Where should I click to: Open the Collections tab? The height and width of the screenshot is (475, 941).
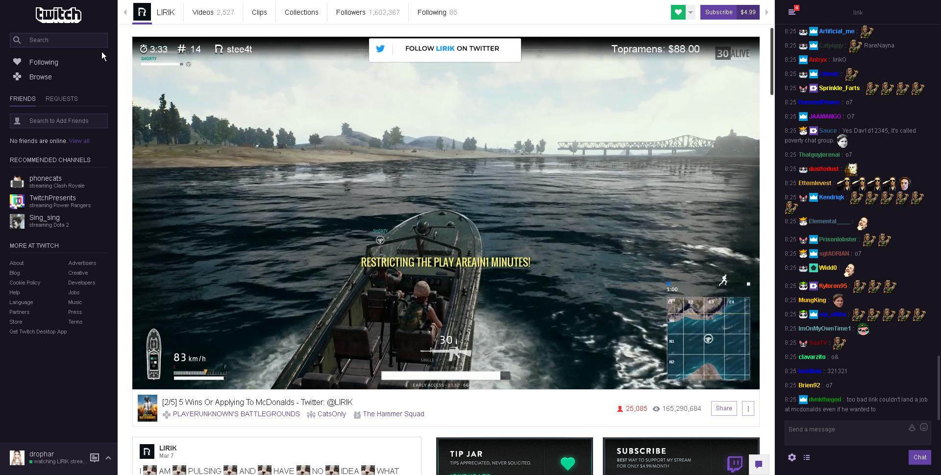pos(301,12)
